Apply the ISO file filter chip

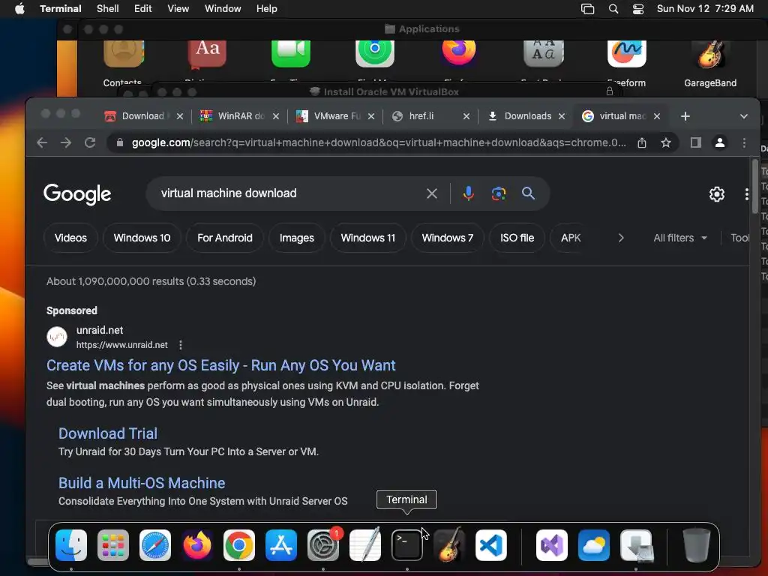click(x=517, y=238)
